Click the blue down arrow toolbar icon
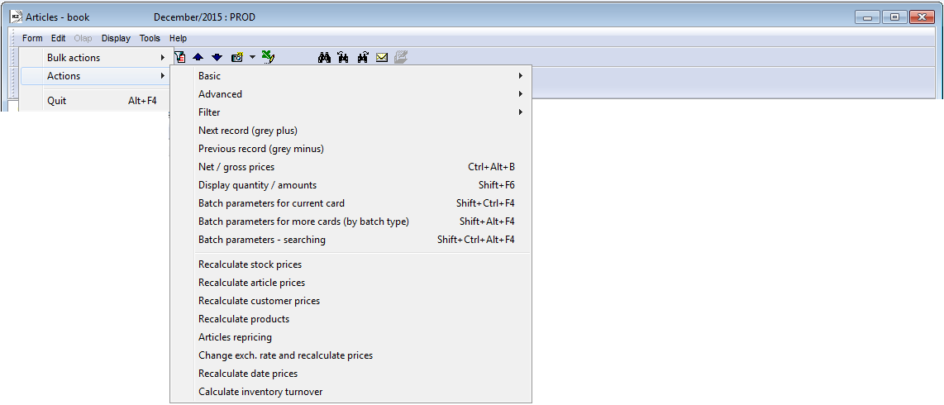This screenshot has width=944, height=405. point(217,58)
